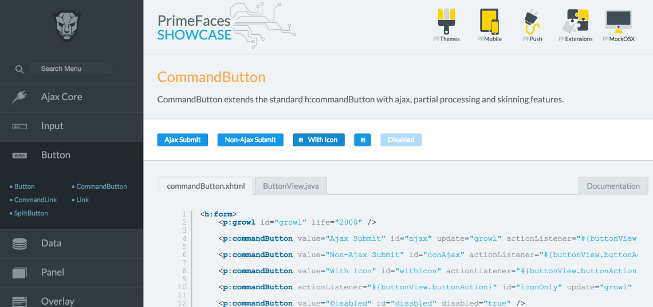Image resolution: width=653 pixels, height=307 pixels.
Task: Click the Non-Ajax Submit button
Action: tap(250, 140)
